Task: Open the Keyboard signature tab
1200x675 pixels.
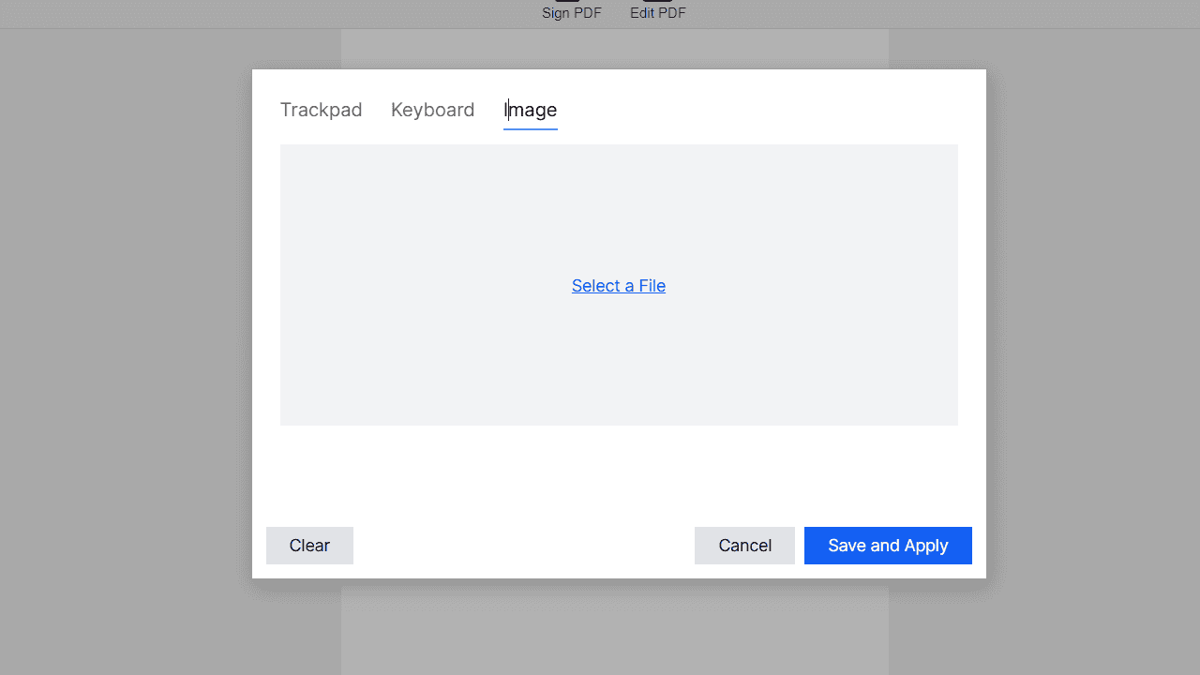Action: pos(432,110)
